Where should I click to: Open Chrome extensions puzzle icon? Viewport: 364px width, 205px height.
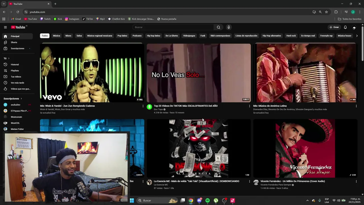[336, 12]
